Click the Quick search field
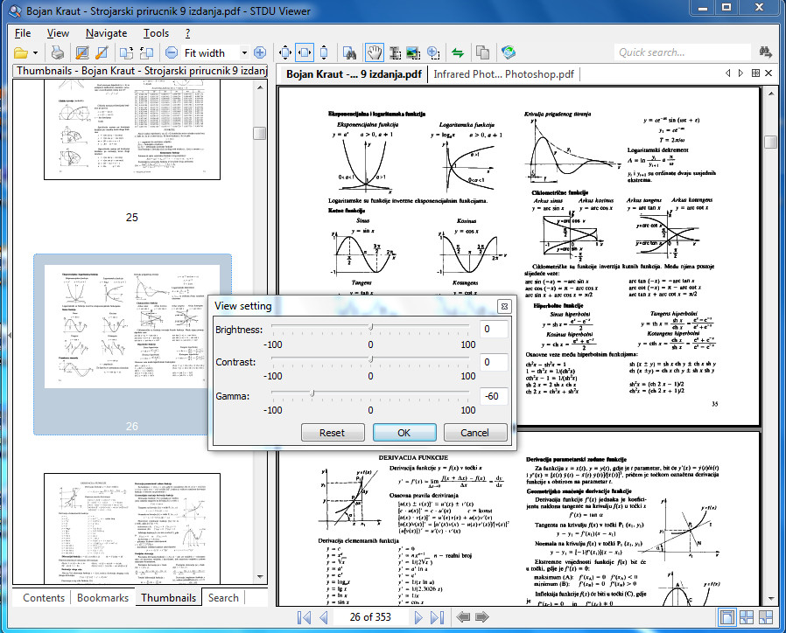The height and width of the screenshot is (633, 786). point(681,52)
